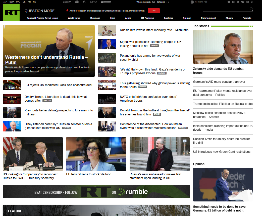
Task: Switch language to ESP
Action: (x=12, y=2)
